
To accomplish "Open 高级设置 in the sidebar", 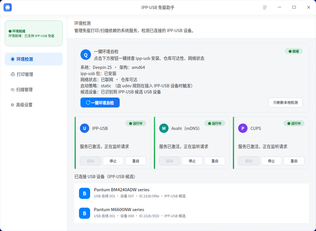I will click(34, 105).
